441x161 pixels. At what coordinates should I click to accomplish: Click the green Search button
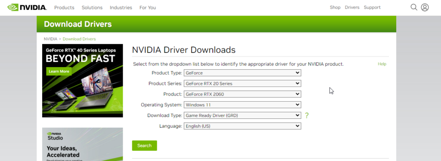coord(145,146)
